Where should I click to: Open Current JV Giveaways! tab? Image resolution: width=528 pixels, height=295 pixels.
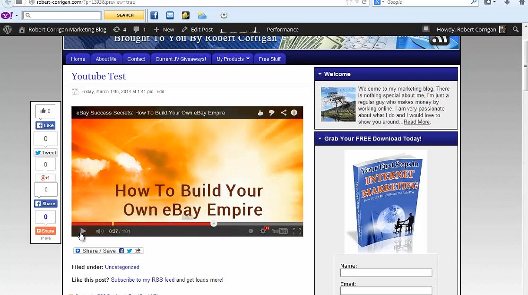pos(181,59)
